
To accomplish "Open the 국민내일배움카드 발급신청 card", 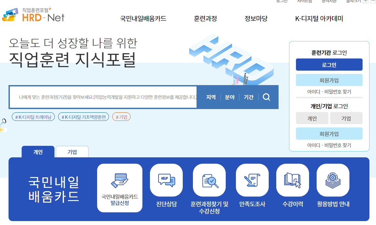I will pyautogui.click(x=120, y=188).
